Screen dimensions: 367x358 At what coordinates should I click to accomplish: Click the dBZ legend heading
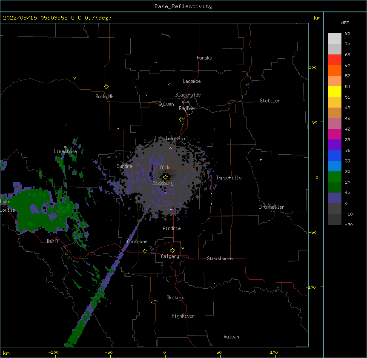(345, 23)
